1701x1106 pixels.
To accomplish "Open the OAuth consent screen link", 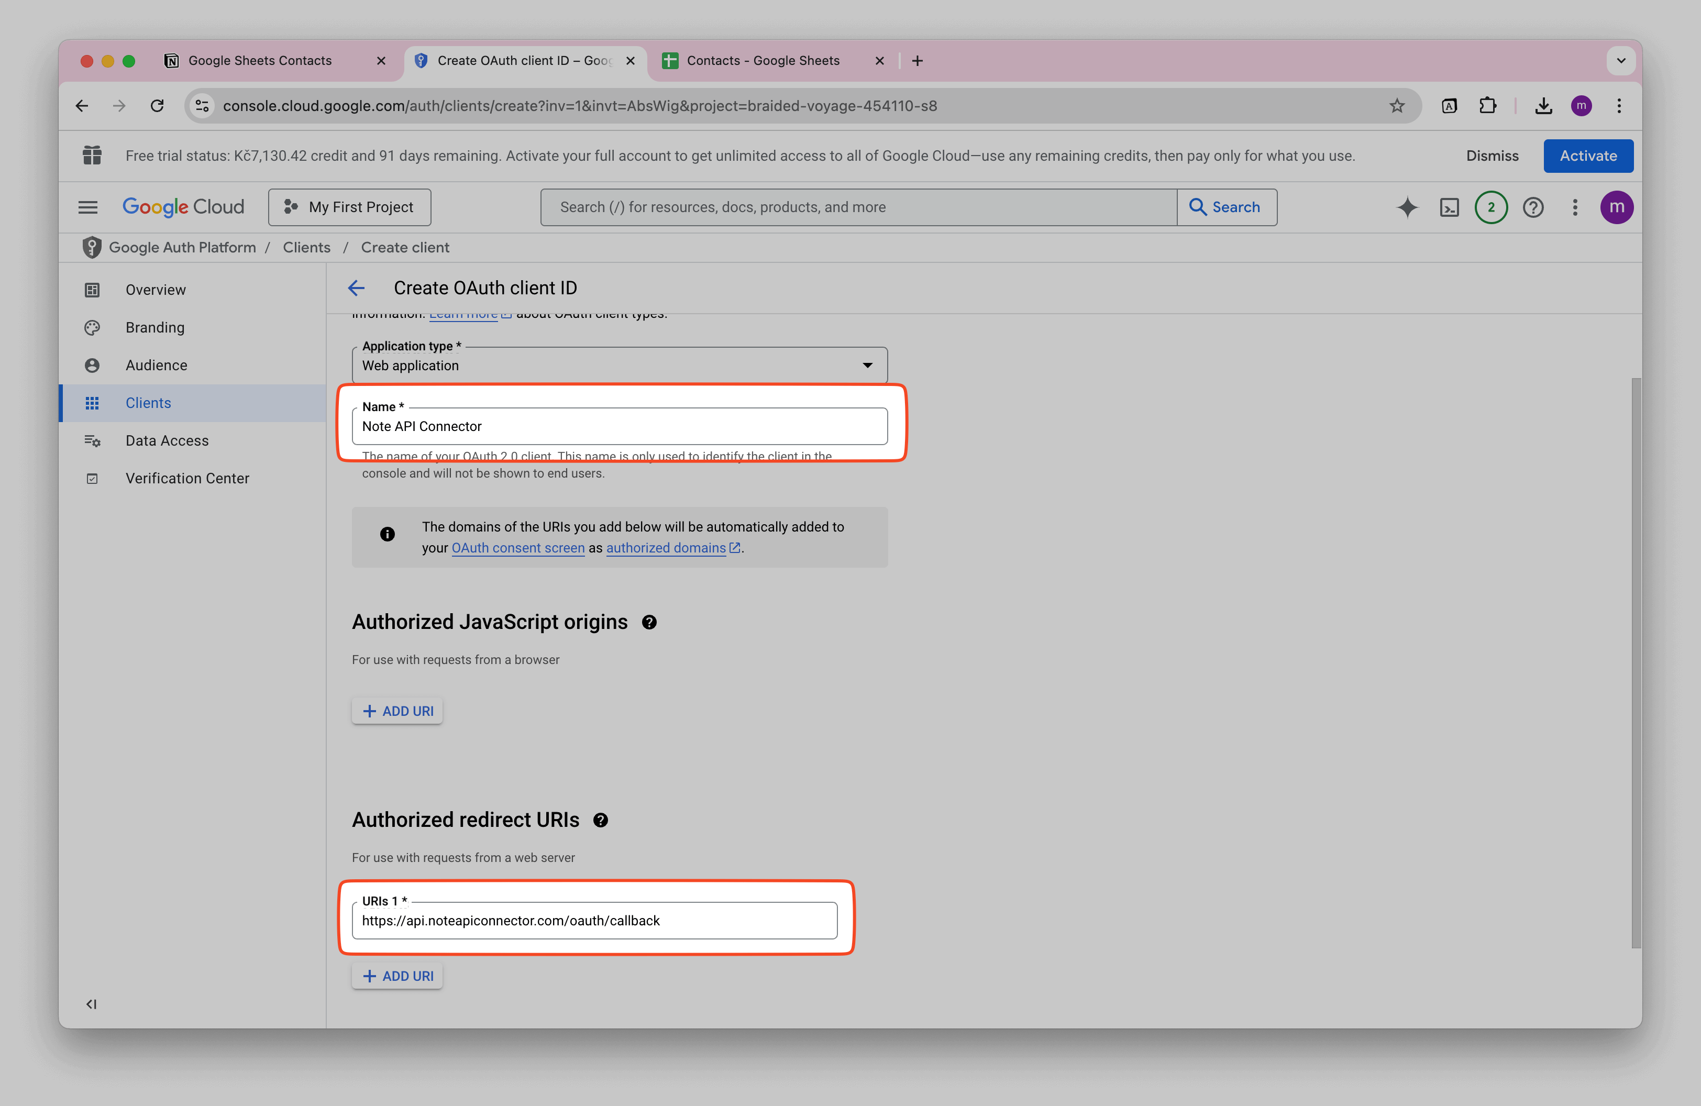I will tap(517, 548).
